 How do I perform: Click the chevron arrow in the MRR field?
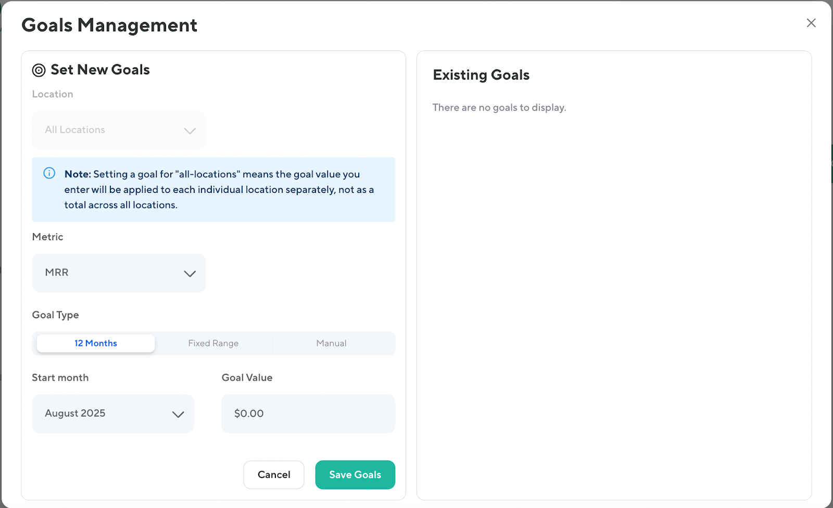(190, 273)
